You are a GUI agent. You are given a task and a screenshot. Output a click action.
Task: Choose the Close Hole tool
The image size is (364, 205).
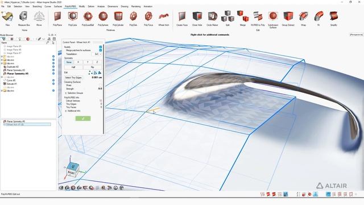[197, 19]
